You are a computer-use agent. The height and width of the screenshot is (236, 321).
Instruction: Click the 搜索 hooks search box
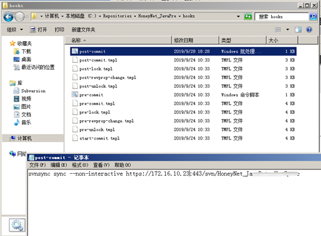pyautogui.click(x=282, y=17)
